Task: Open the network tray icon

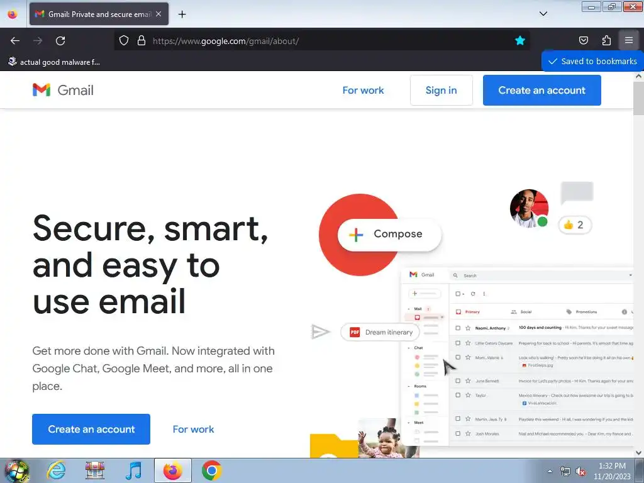Action: [565, 472]
